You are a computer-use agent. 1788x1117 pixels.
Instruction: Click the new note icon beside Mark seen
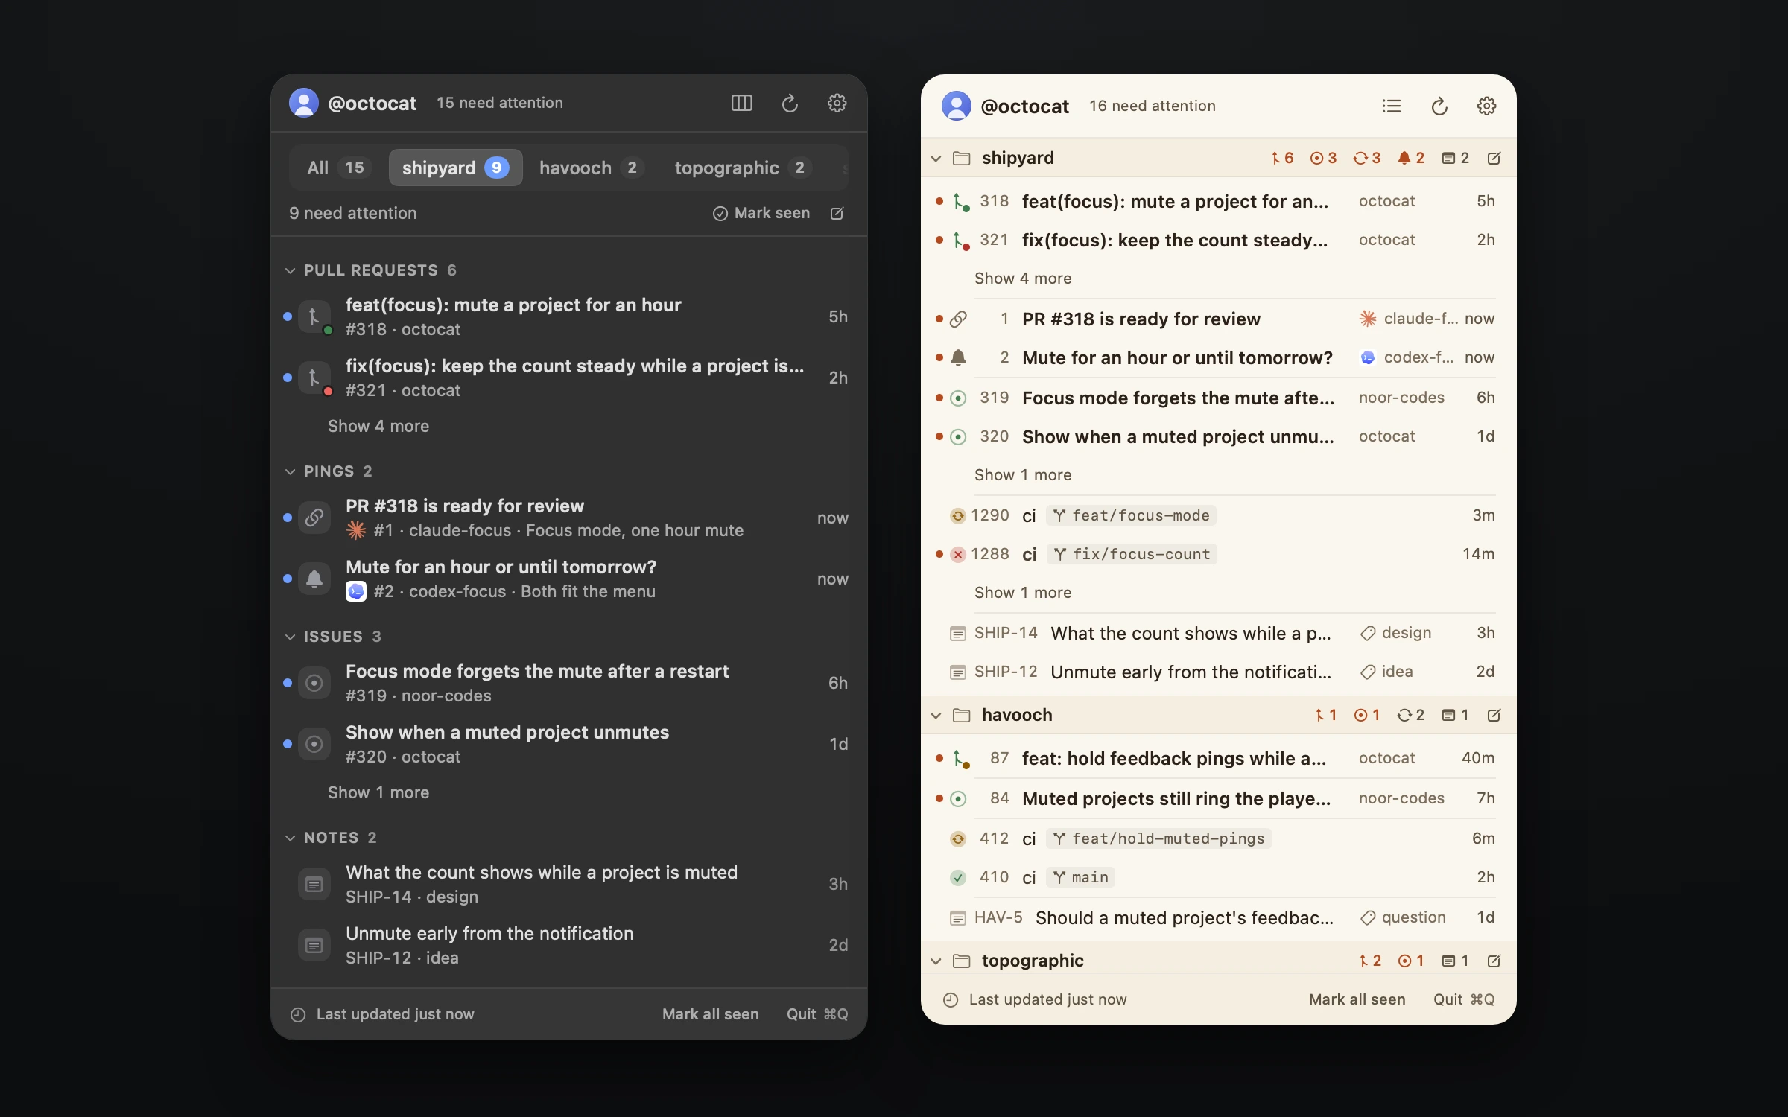tap(837, 213)
